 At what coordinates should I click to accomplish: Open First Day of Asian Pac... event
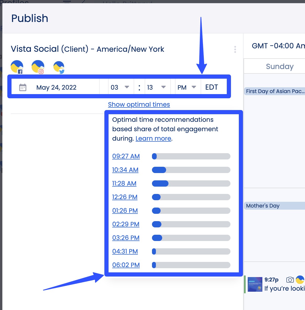(275, 91)
